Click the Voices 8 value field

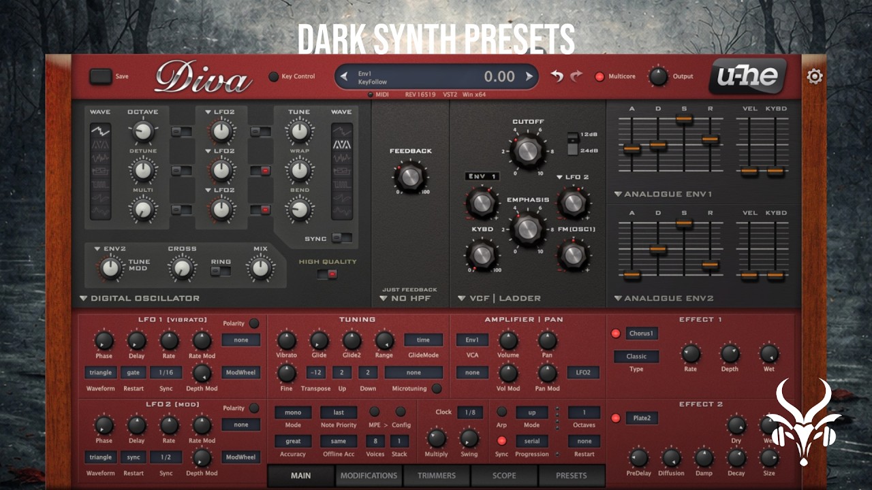375,441
